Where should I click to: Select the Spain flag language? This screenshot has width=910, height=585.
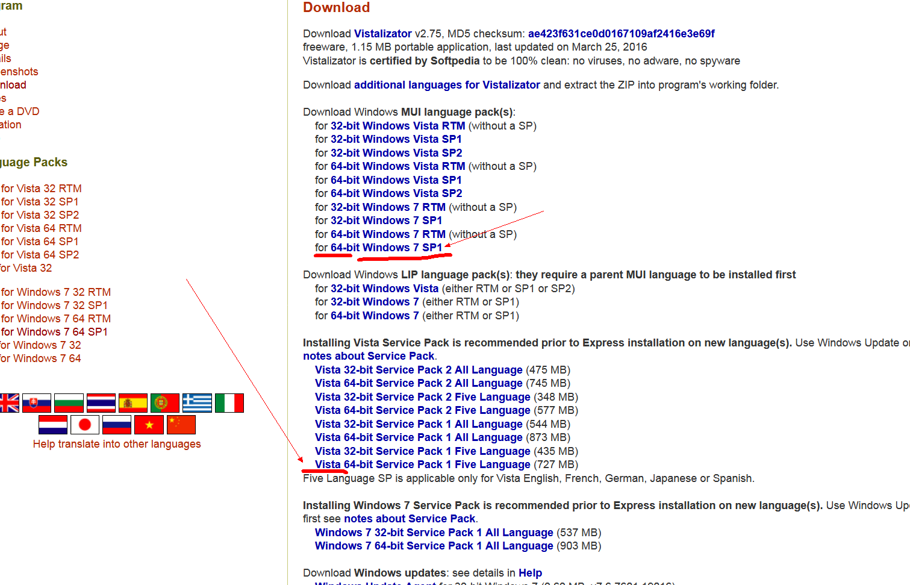pos(133,403)
